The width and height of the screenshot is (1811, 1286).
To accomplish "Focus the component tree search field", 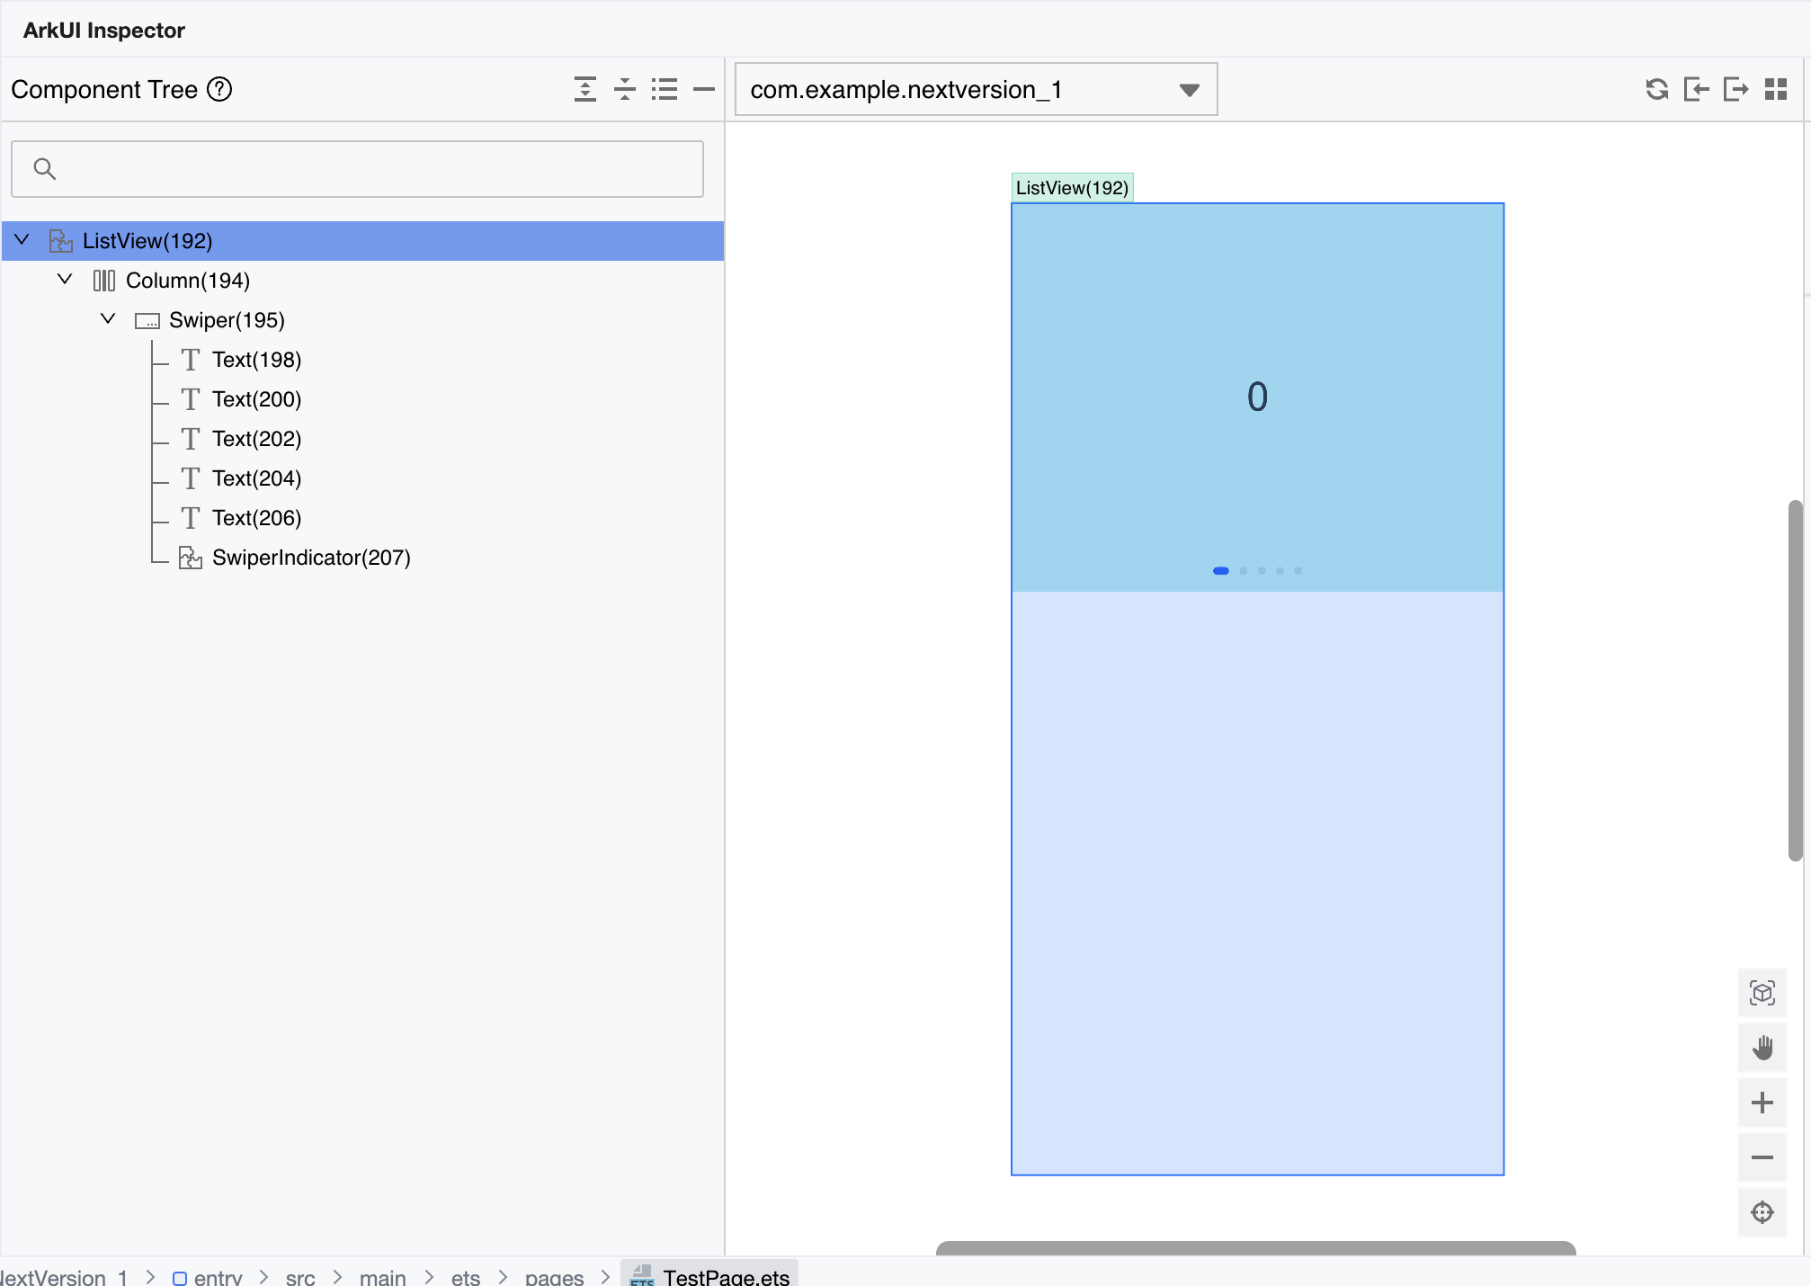I will (357, 168).
